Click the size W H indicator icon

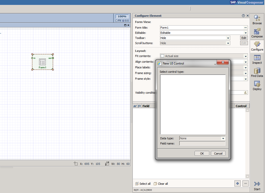pyautogui.click(x=107, y=164)
